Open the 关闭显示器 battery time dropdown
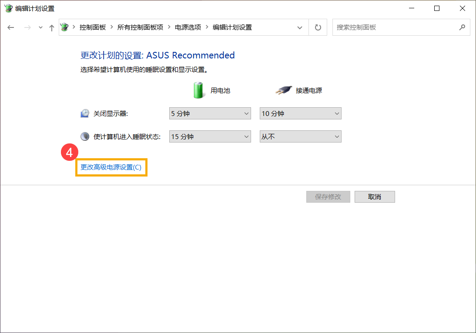476x333 pixels. click(x=210, y=113)
